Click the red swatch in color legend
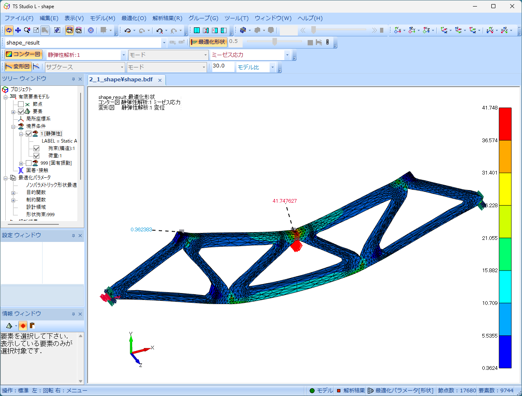 point(505,124)
